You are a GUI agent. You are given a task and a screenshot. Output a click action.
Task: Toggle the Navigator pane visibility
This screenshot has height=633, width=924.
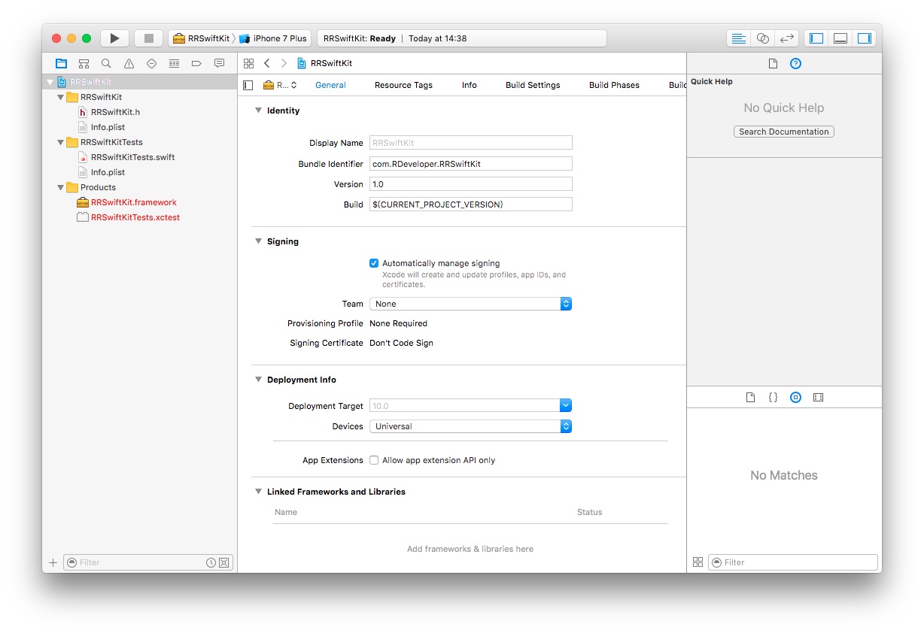coord(816,38)
